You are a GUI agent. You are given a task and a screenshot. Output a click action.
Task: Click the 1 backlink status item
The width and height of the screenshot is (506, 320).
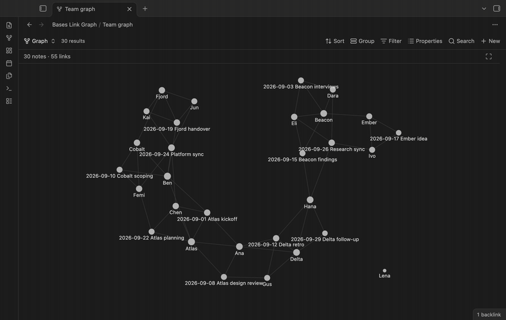coord(489,314)
